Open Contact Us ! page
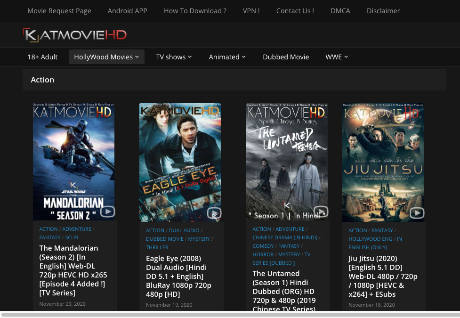Screen dimensions: 460x318 (x=295, y=11)
